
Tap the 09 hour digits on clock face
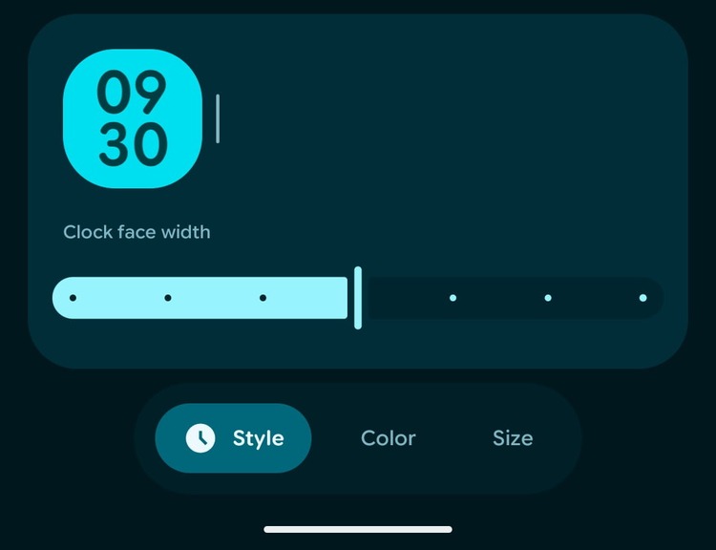click(132, 92)
